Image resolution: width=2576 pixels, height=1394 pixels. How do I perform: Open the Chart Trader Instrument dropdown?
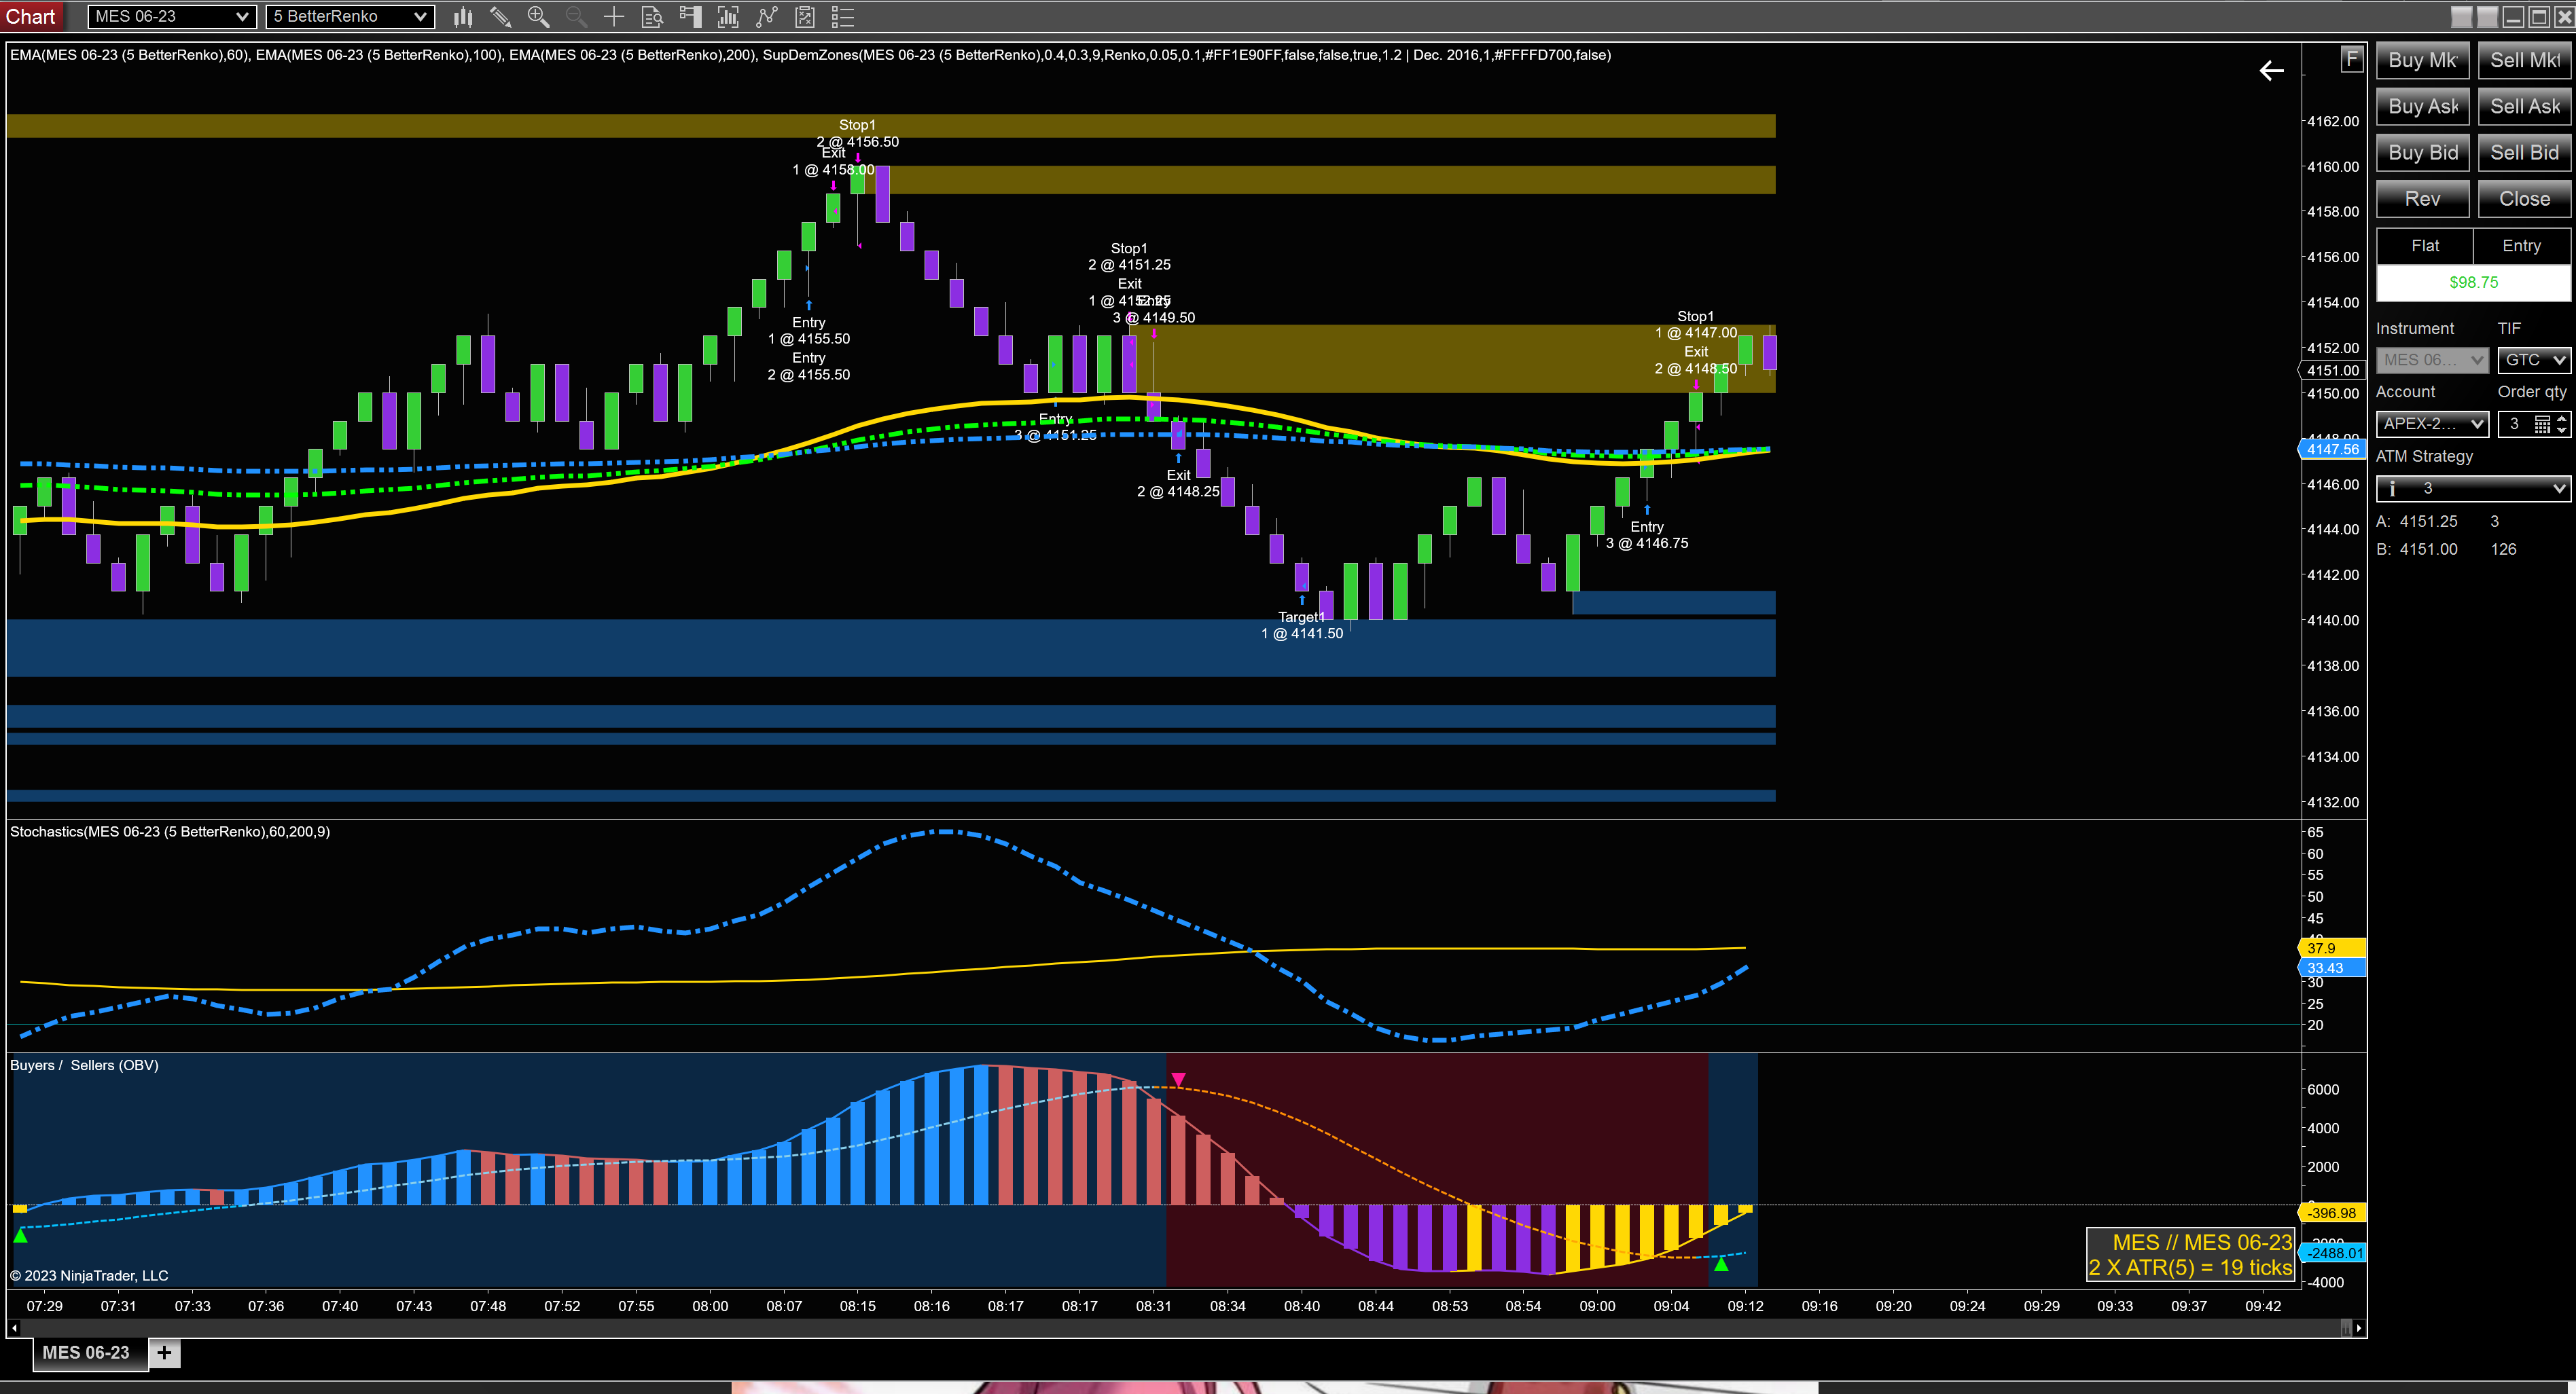click(x=2431, y=360)
